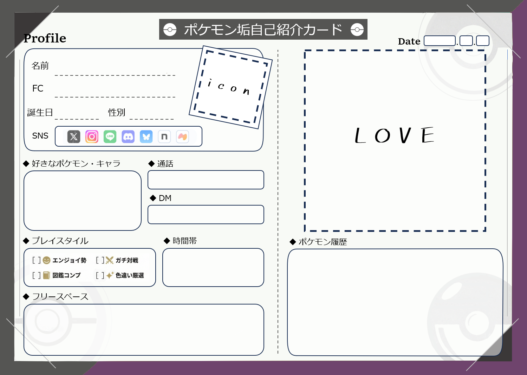Check the ガチ対戦 checkbox
Viewport: 527px width, 375px height.
pos(100,260)
